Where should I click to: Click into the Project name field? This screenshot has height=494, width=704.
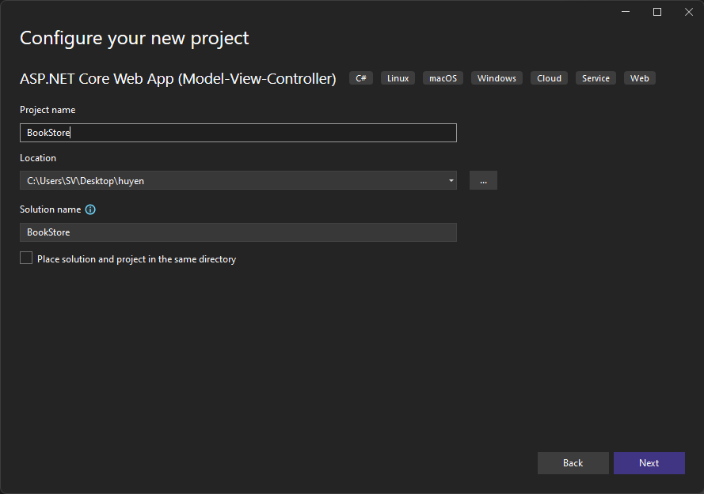[238, 133]
